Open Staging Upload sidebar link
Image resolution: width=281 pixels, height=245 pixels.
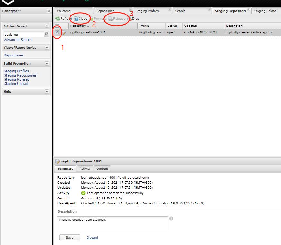(16, 84)
